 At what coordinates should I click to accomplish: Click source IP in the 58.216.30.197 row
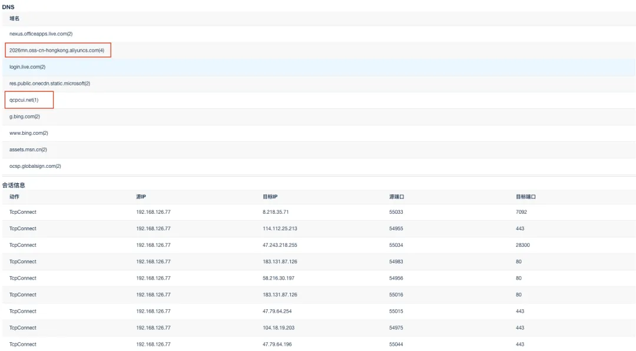tap(153, 279)
